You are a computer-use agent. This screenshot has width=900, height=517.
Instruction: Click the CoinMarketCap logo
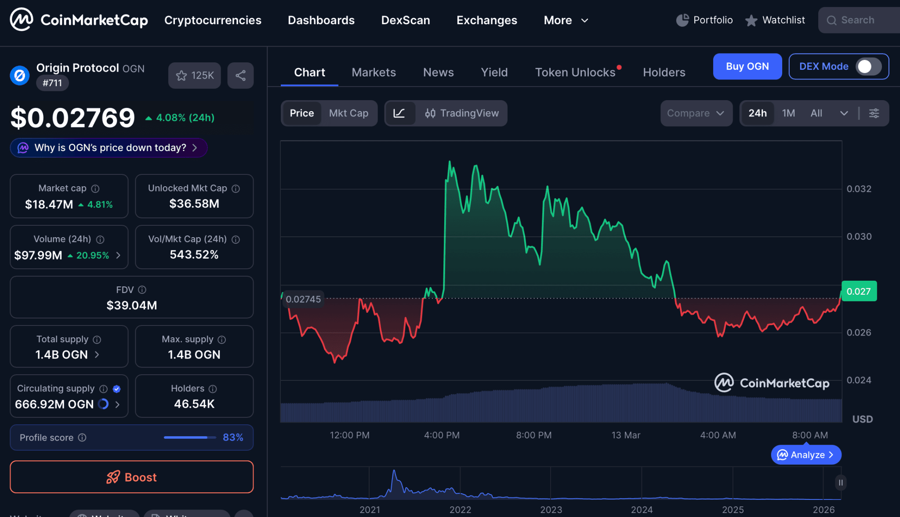[78, 19]
